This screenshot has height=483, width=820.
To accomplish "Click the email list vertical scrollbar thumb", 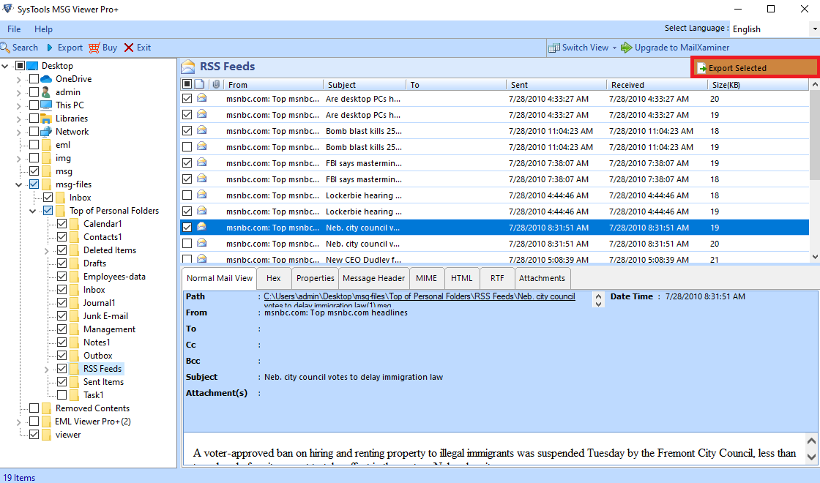I will pos(815,135).
